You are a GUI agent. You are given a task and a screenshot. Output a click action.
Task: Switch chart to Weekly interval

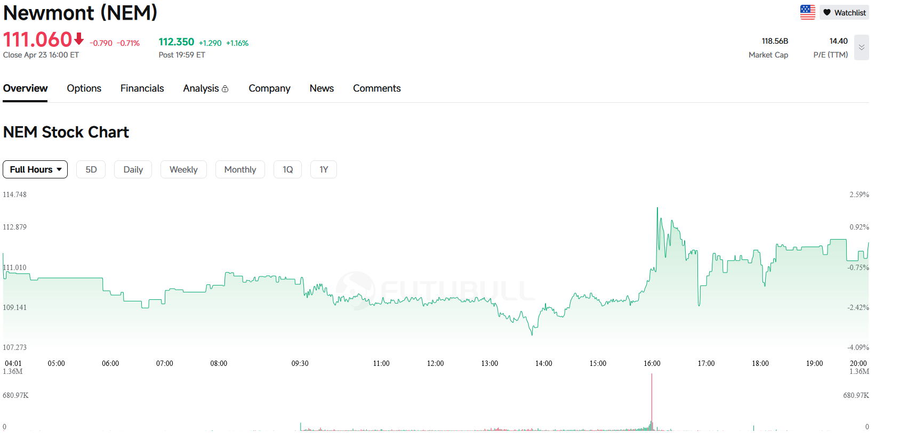pyautogui.click(x=183, y=169)
